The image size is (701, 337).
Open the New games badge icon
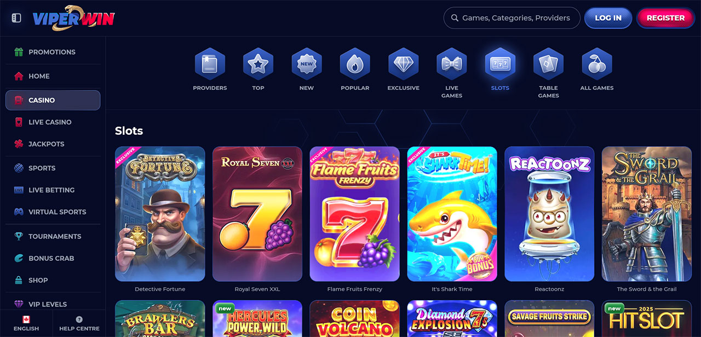click(x=307, y=64)
